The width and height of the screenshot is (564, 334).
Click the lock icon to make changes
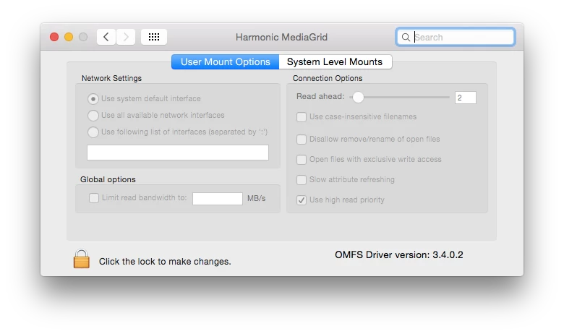(x=81, y=259)
